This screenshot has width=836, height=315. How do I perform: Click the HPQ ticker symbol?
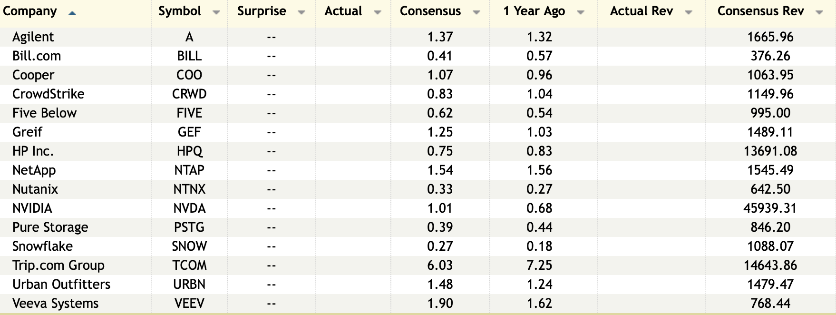click(189, 151)
